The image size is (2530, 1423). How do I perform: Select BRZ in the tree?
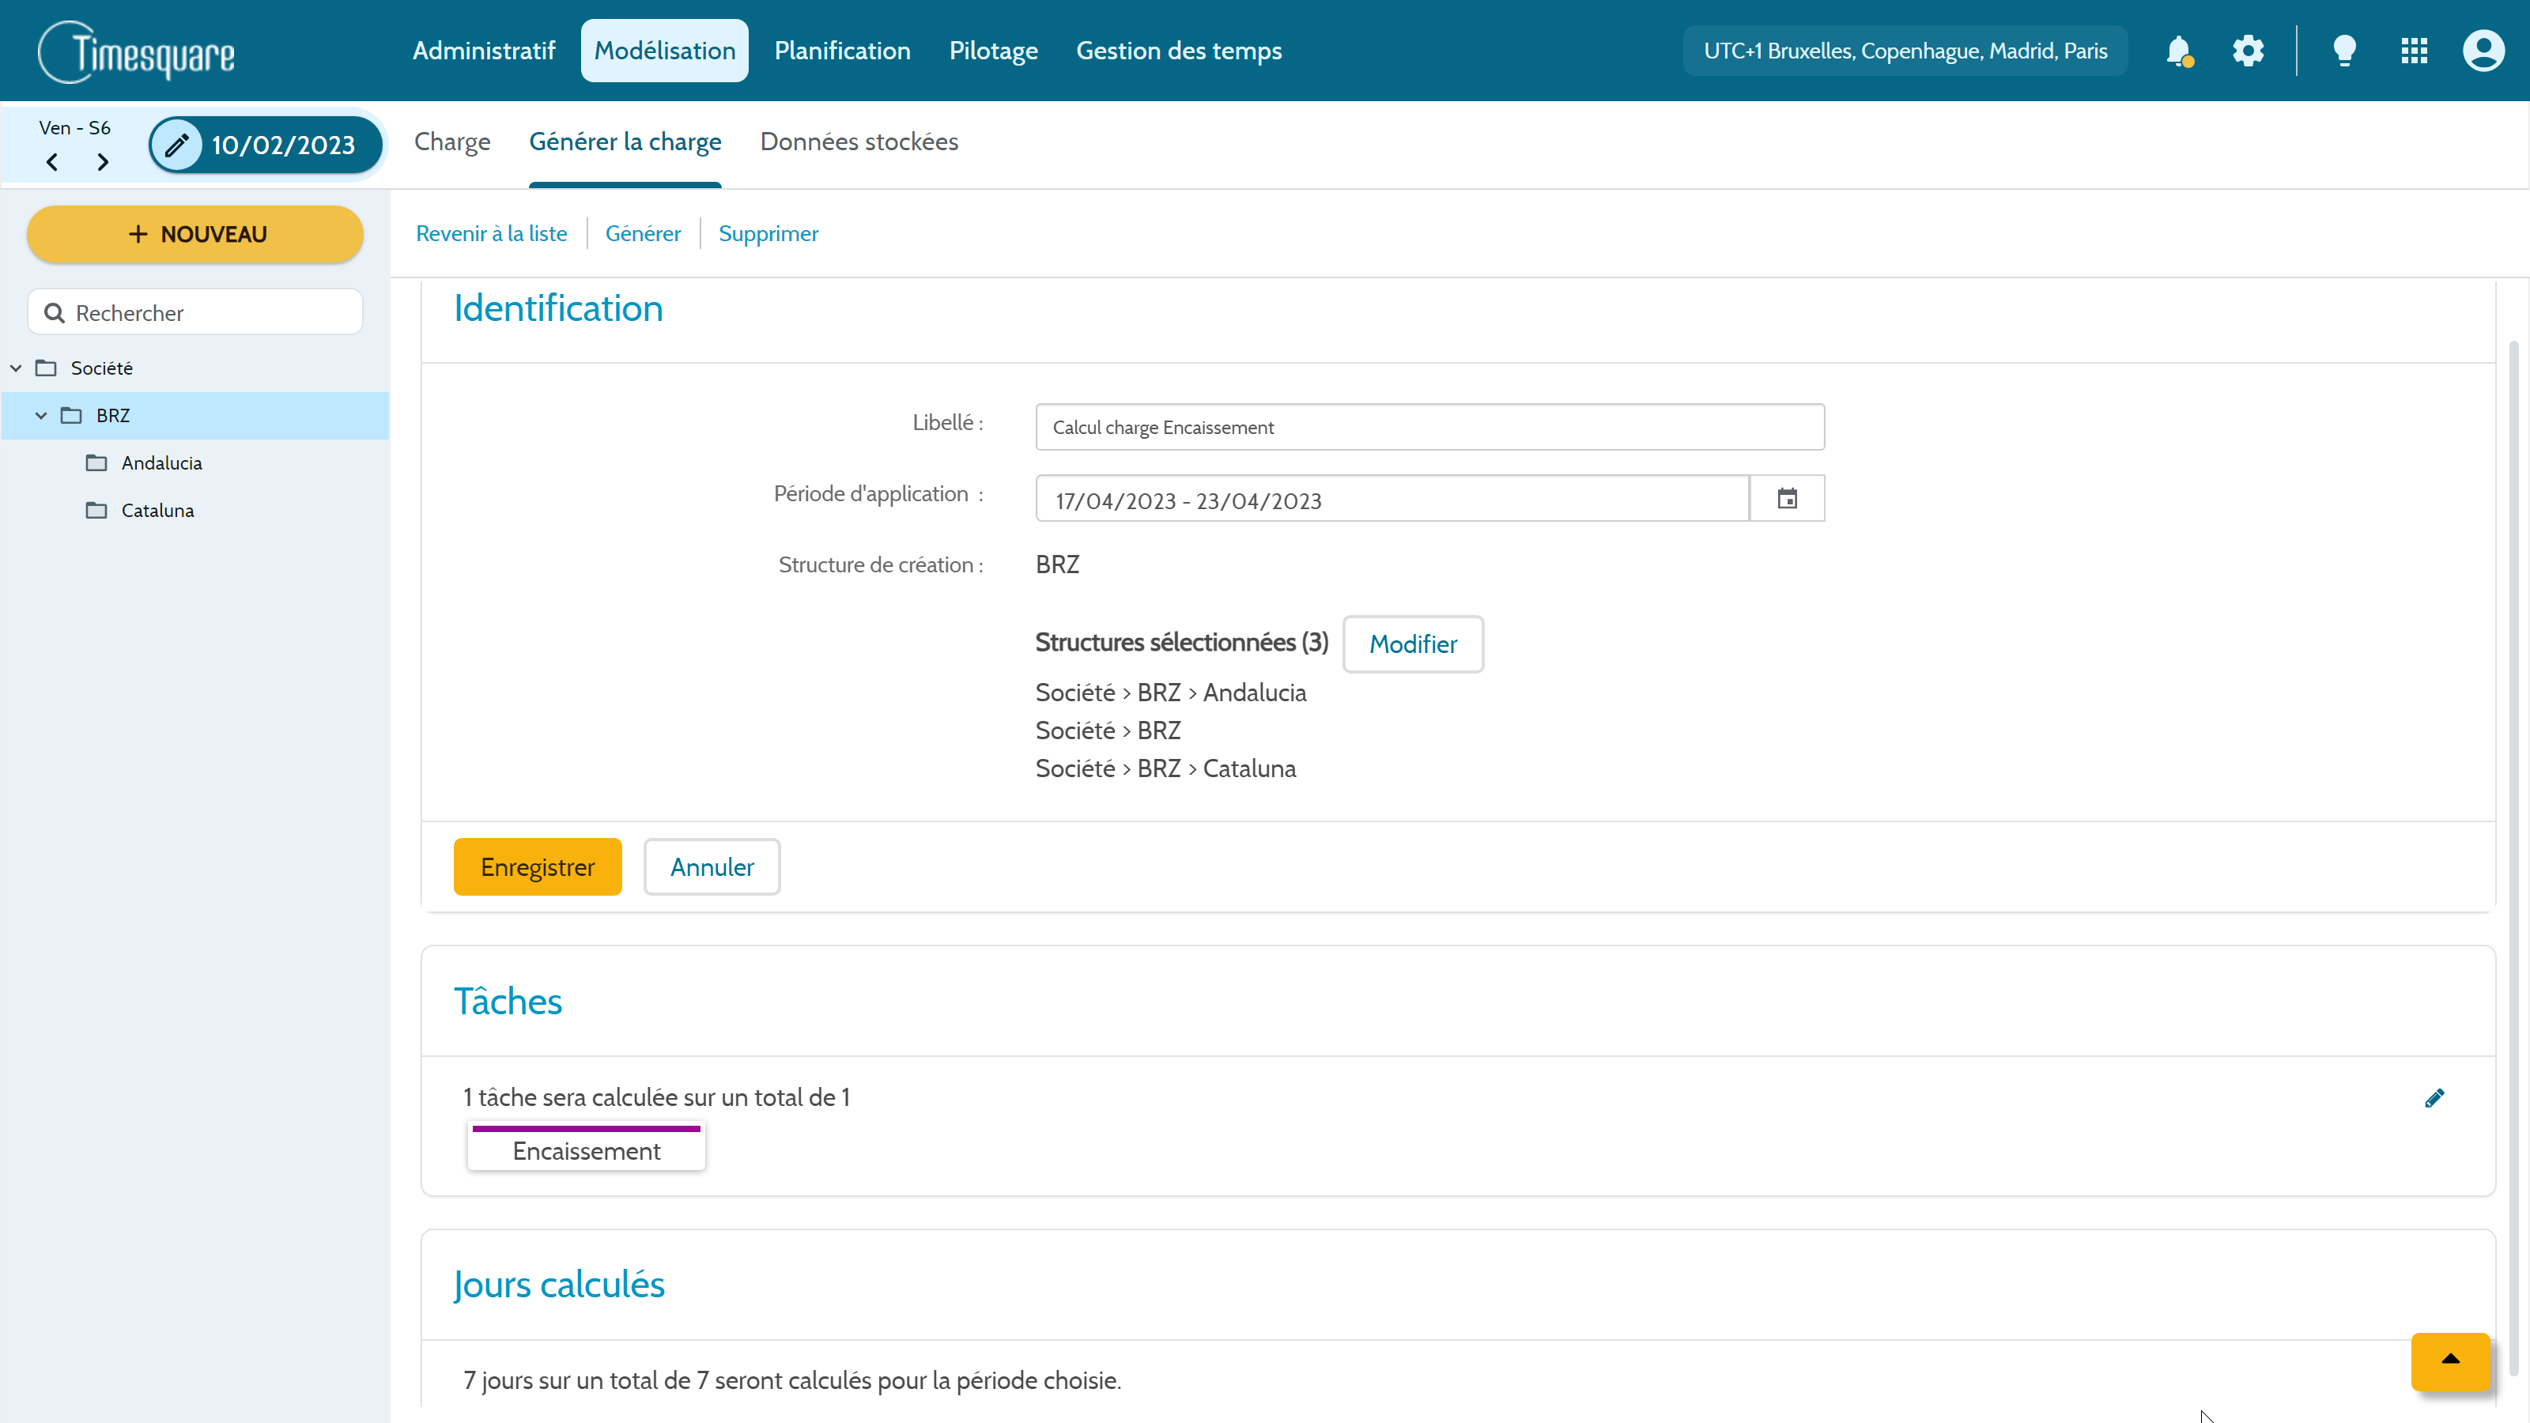113,415
